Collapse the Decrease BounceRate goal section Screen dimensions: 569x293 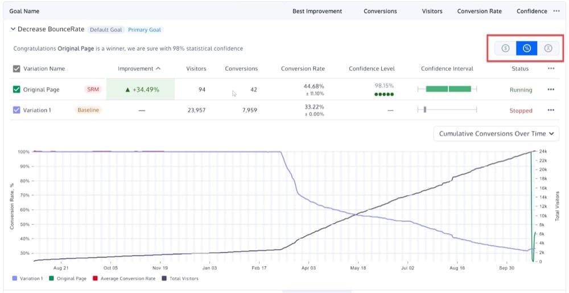13,29
